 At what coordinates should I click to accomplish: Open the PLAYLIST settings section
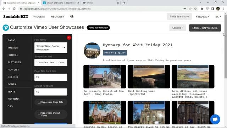[x=13, y=70]
